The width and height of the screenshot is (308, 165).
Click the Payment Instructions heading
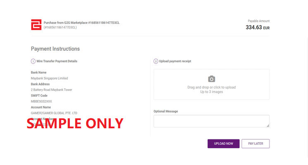coord(55,49)
